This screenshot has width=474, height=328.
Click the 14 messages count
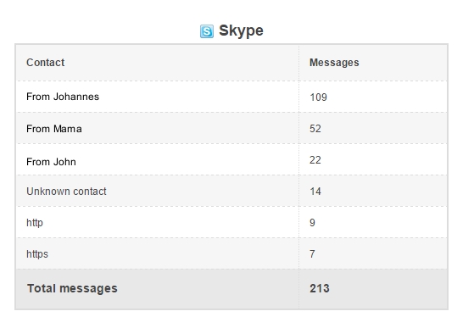click(315, 192)
